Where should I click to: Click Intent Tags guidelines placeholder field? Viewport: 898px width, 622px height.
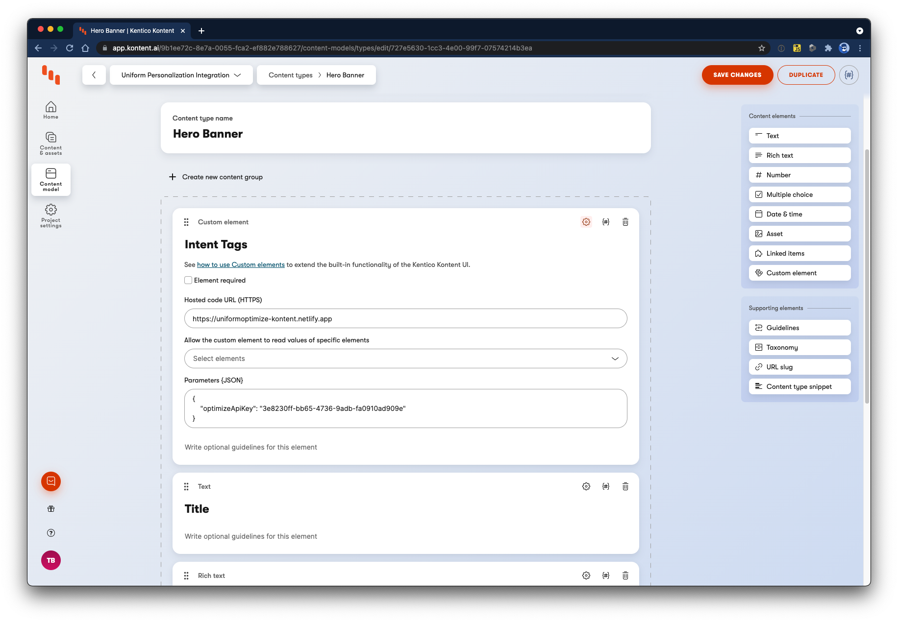click(x=251, y=447)
